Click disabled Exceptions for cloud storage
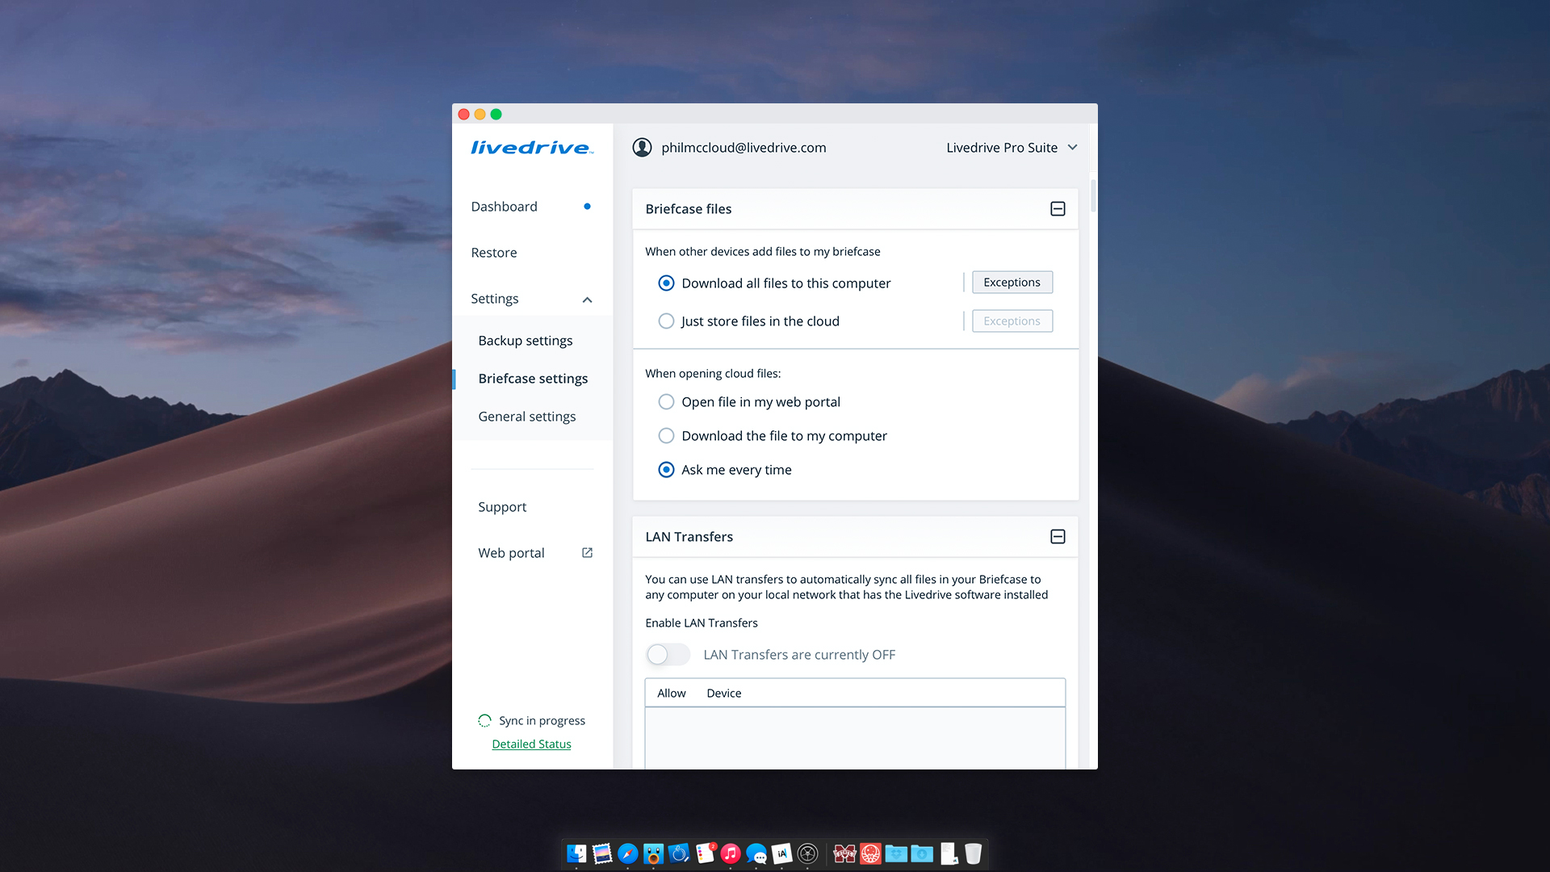Screen dimensions: 1550x872 coord(1012,321)
